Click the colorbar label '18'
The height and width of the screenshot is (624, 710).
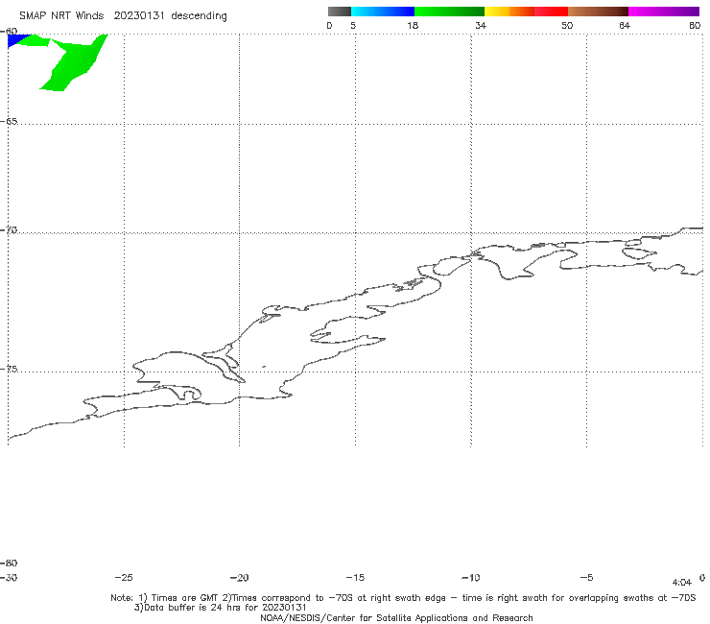coord(413,26)
